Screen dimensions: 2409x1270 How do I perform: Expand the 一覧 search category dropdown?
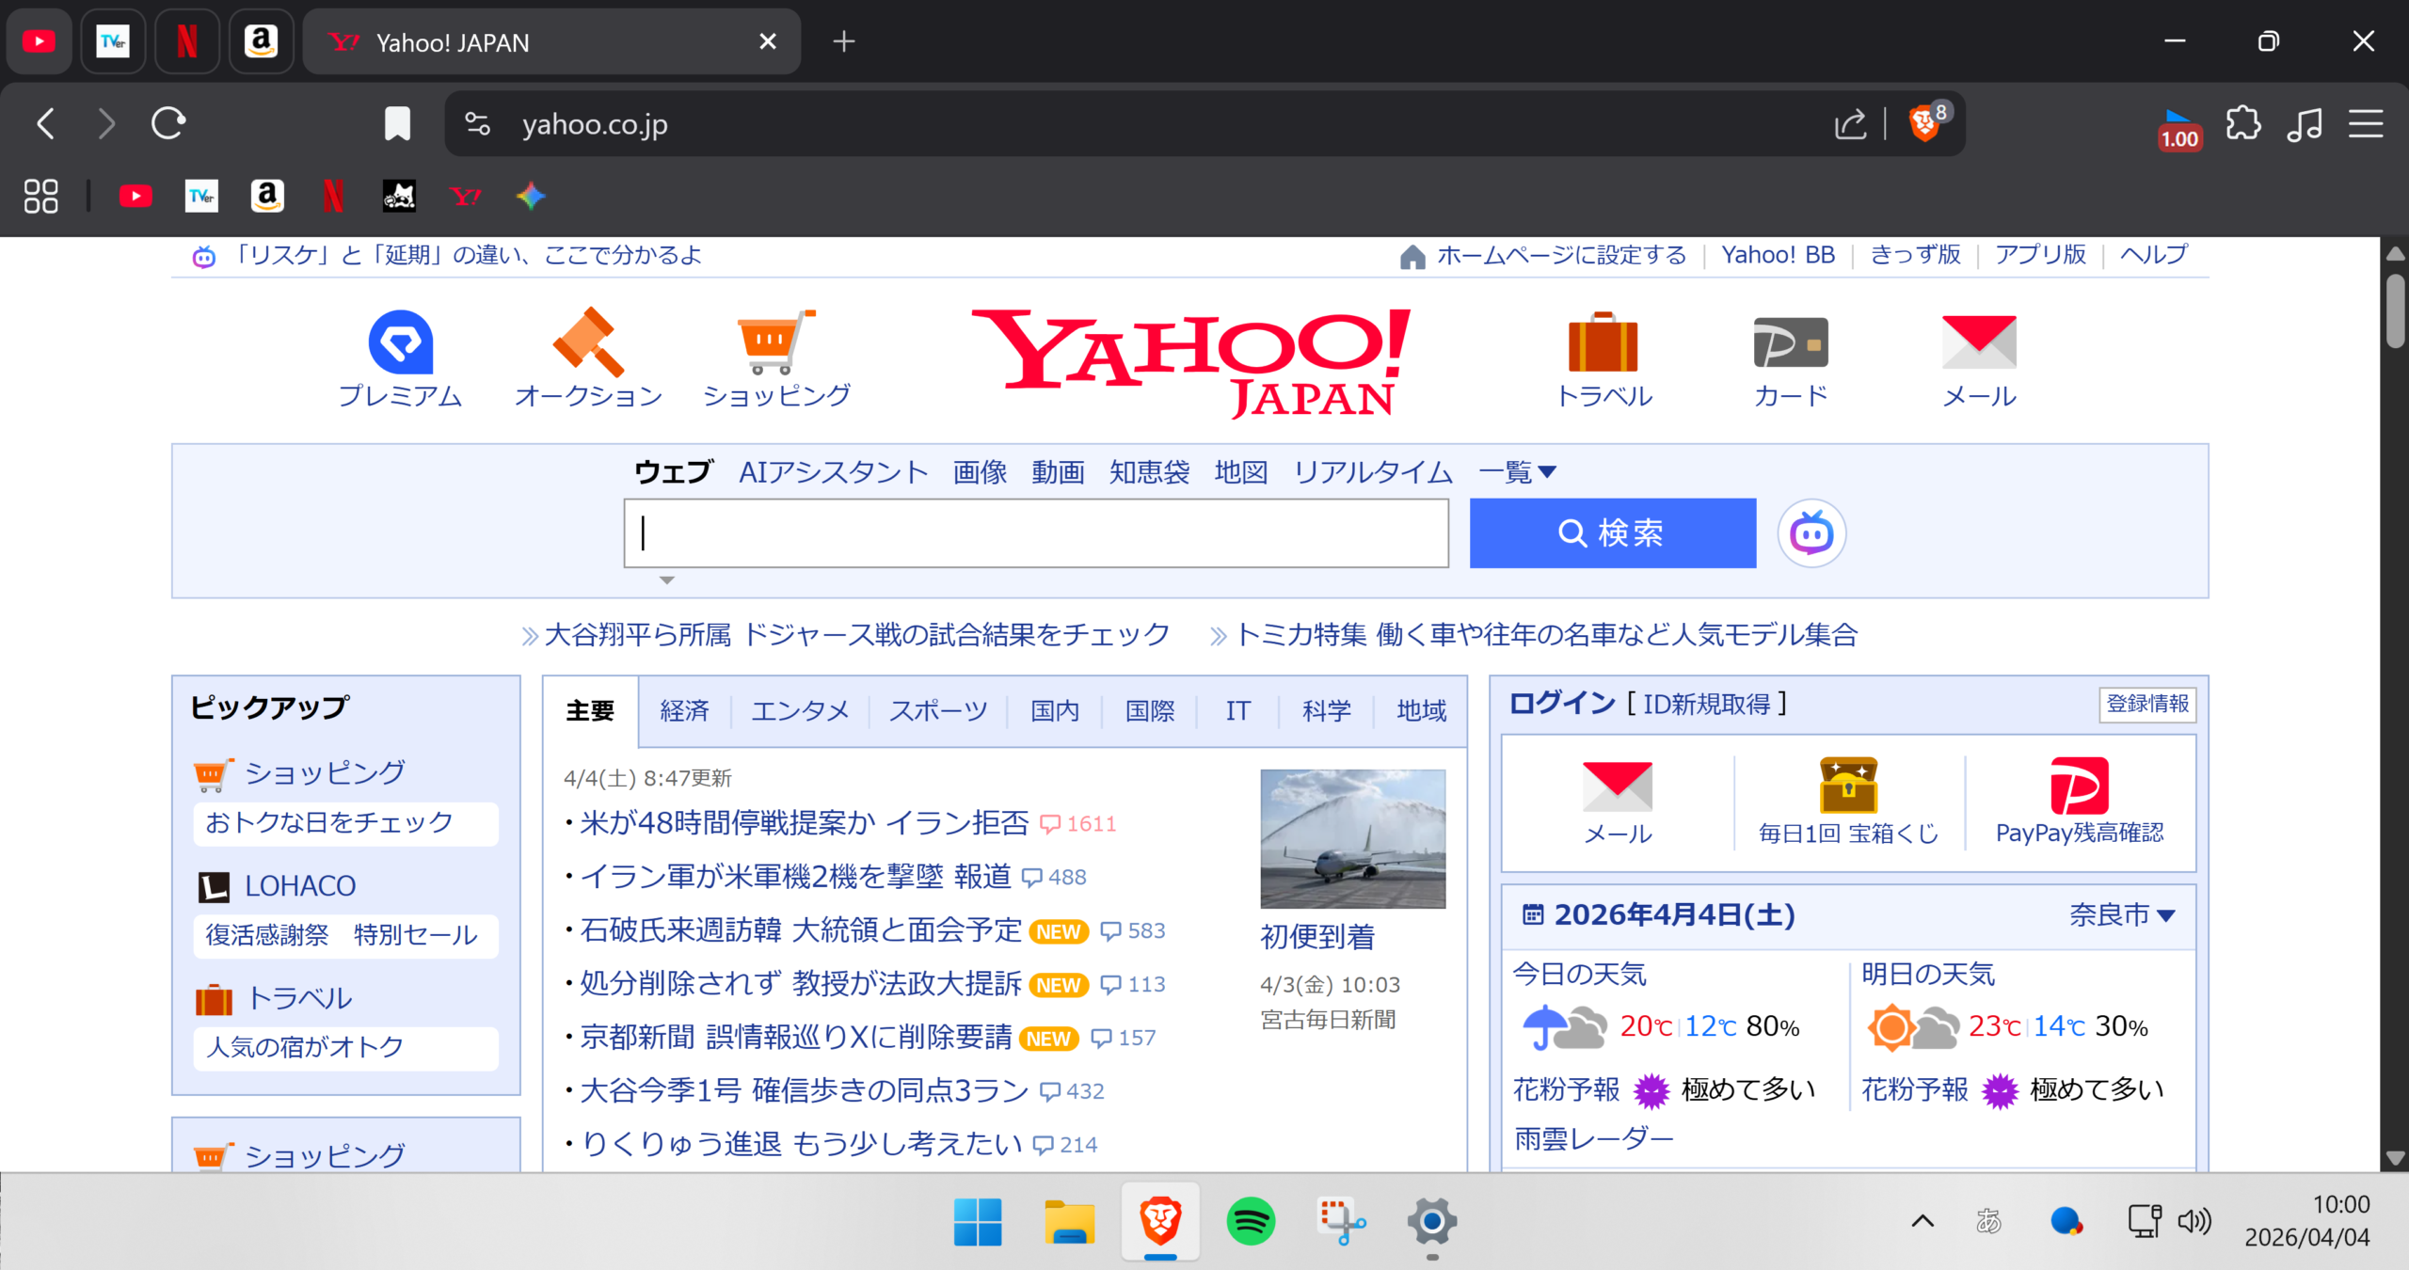(1517, 472)
